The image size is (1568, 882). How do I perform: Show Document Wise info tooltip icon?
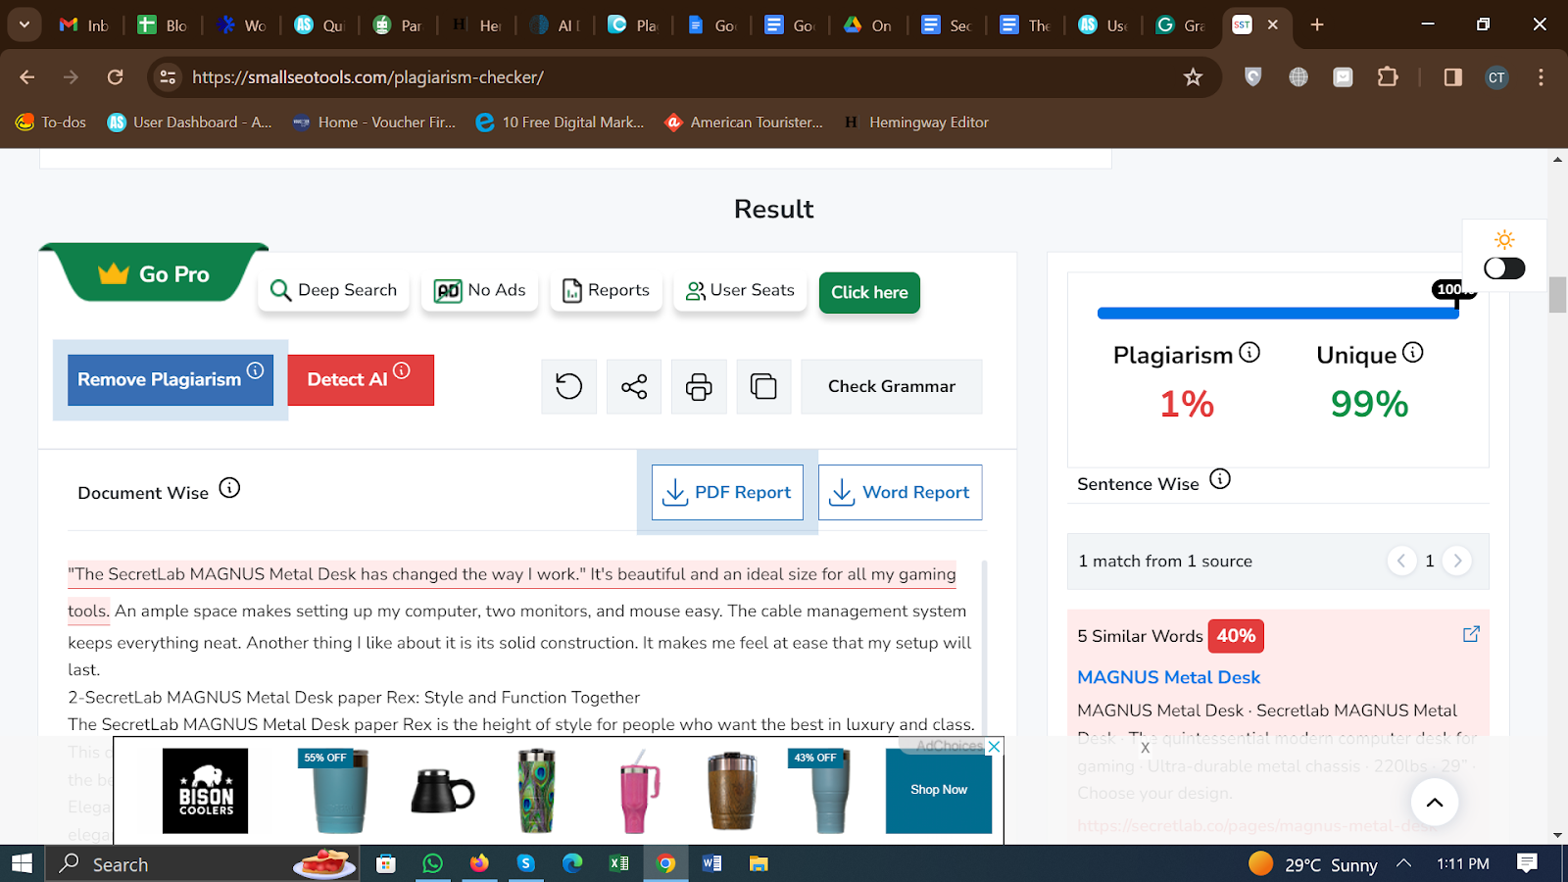coord(229,488)
